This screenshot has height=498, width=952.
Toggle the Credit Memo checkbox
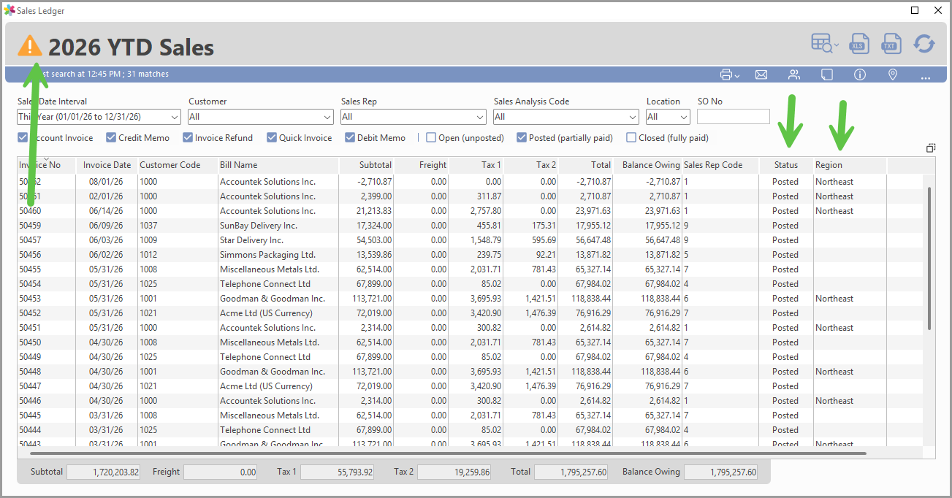point(111,137)
